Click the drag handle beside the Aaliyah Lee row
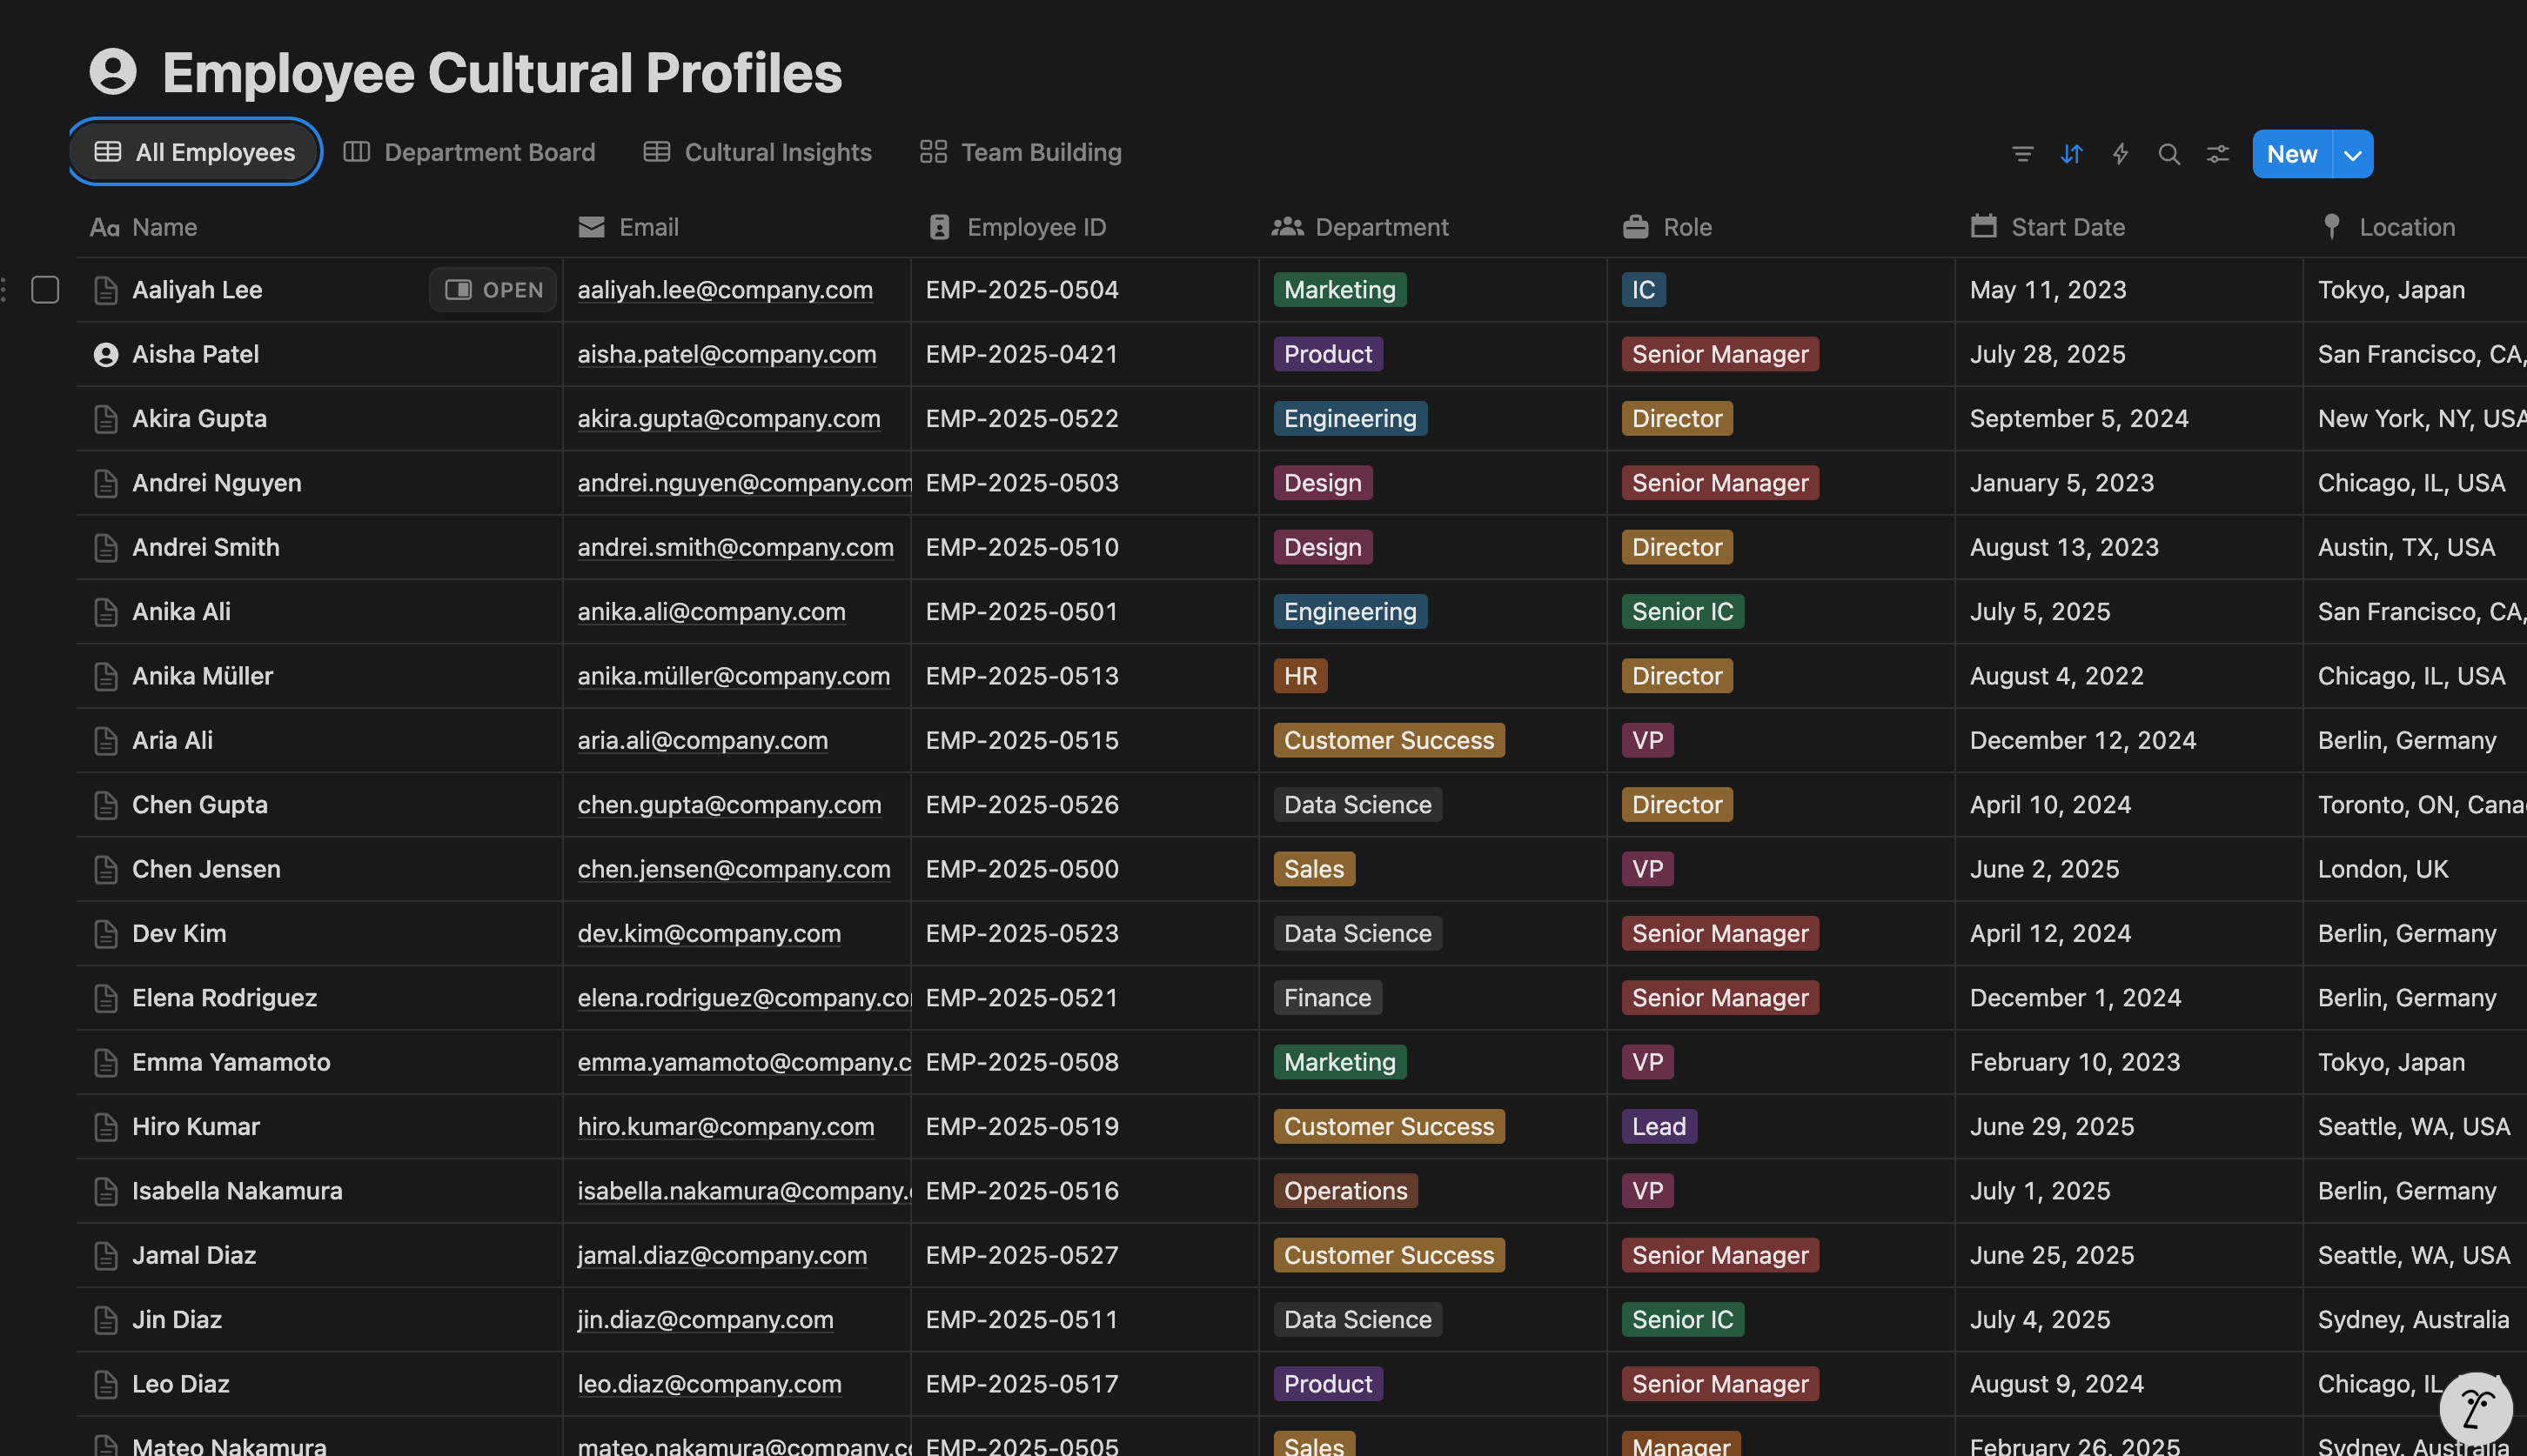Screen dimensions: 2527x1456 click(x=5, y=290)
